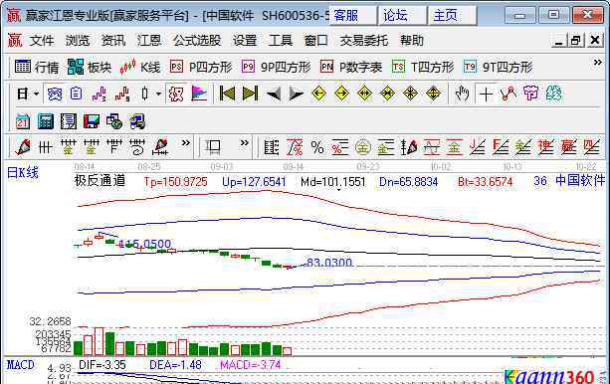The width and height of the screenshot is (610, 384).
Task: Open the calculator icon
Action: [45, 121]
